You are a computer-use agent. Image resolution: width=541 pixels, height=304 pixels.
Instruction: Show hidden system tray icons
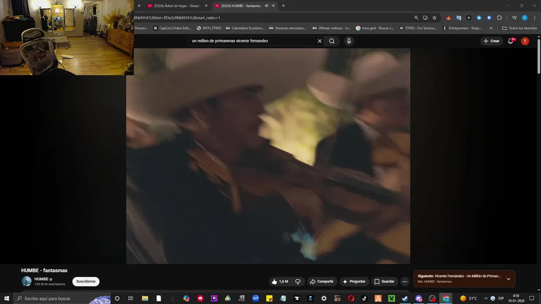[x=486, y=299]
